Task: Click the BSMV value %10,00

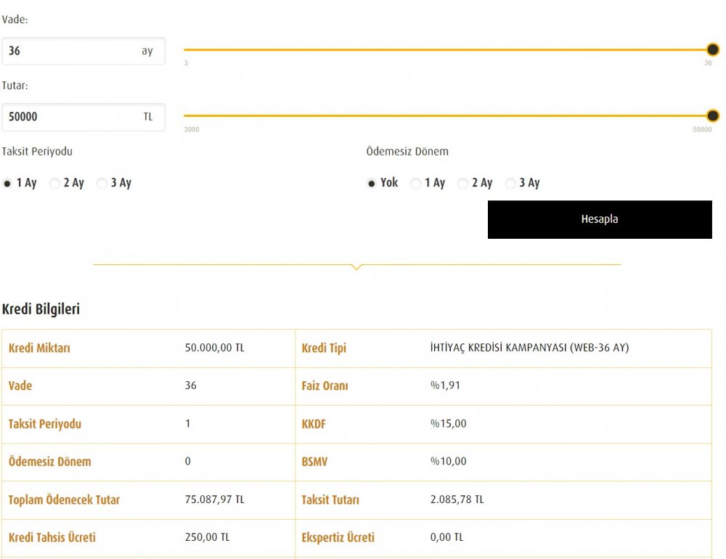Action: point(448,461)
